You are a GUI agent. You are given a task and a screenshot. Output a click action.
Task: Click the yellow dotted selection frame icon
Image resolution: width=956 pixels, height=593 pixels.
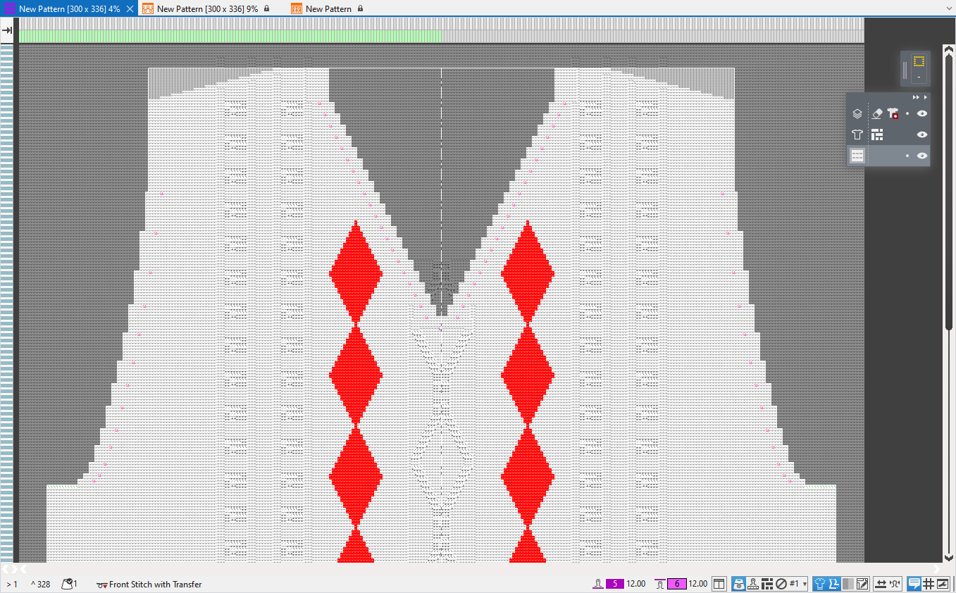(x=919, y=61)
